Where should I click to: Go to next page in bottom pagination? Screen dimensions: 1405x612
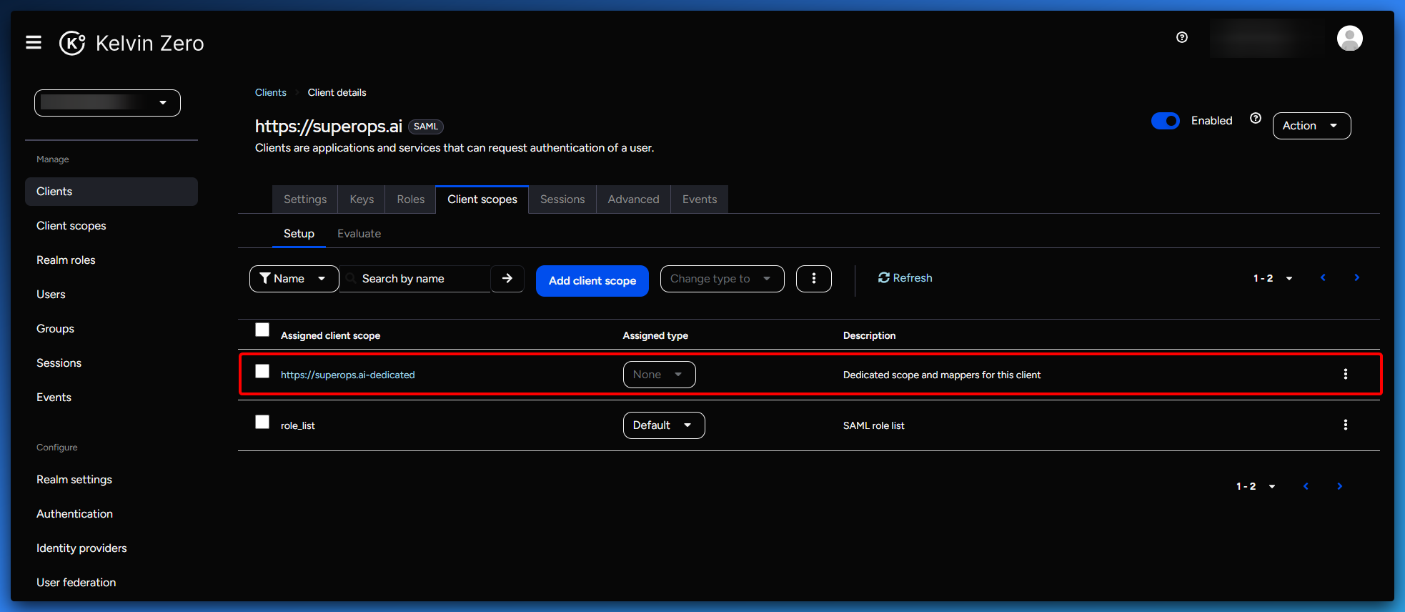pos(1339,486)
